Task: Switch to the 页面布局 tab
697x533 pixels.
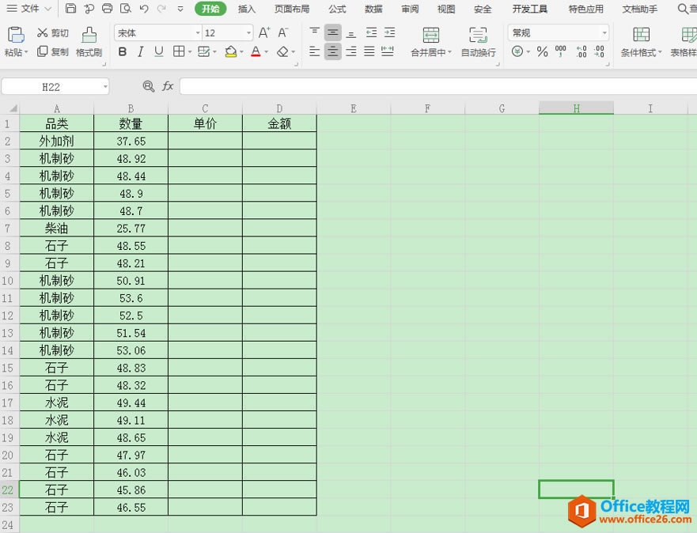Action: pos(292,9)
